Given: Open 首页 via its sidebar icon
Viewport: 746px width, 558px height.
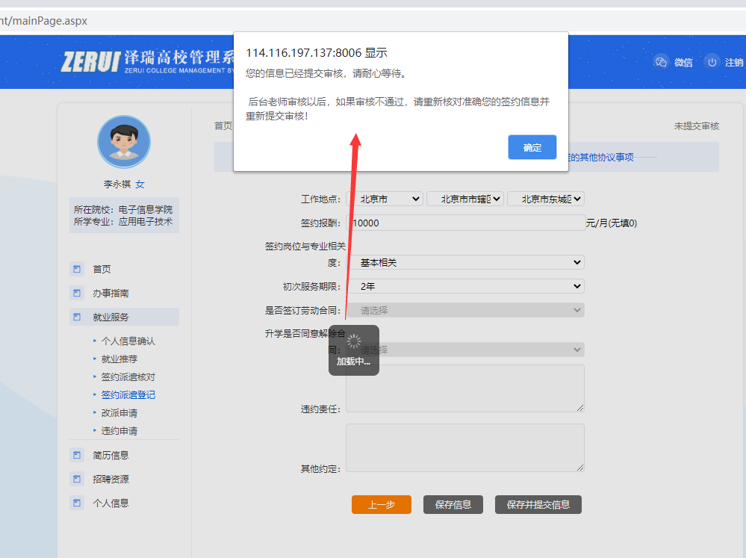Looking at the screenshot, I should (77, 269).
